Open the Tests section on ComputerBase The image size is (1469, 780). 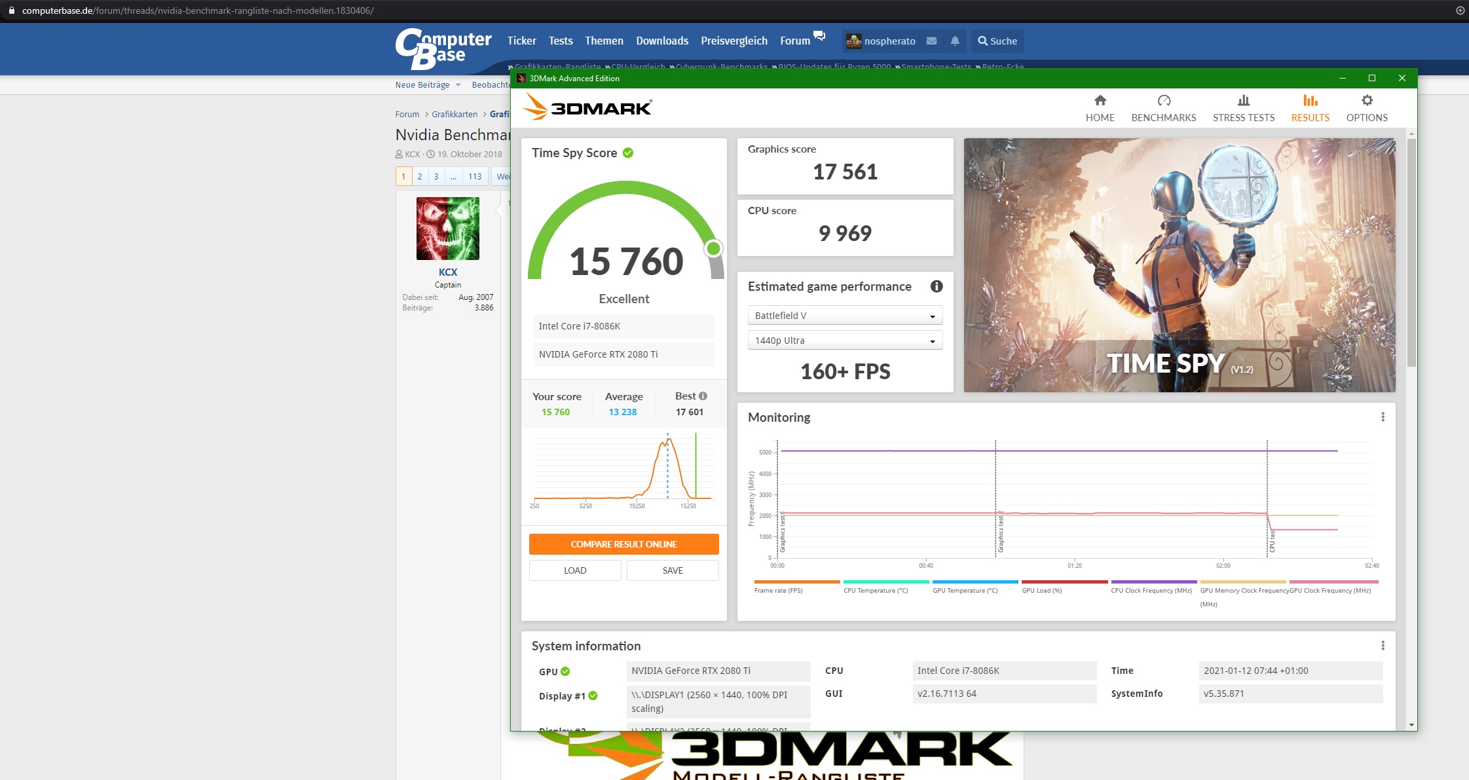click(561, 41)
